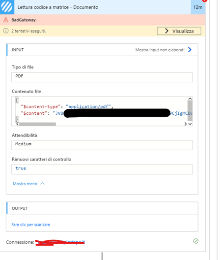Click the "$content" key in JSON
221x260 pixels.
[x=34, y=113]
